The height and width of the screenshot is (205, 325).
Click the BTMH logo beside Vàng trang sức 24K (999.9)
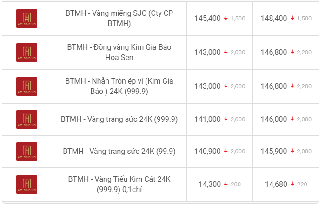point(27,119)
